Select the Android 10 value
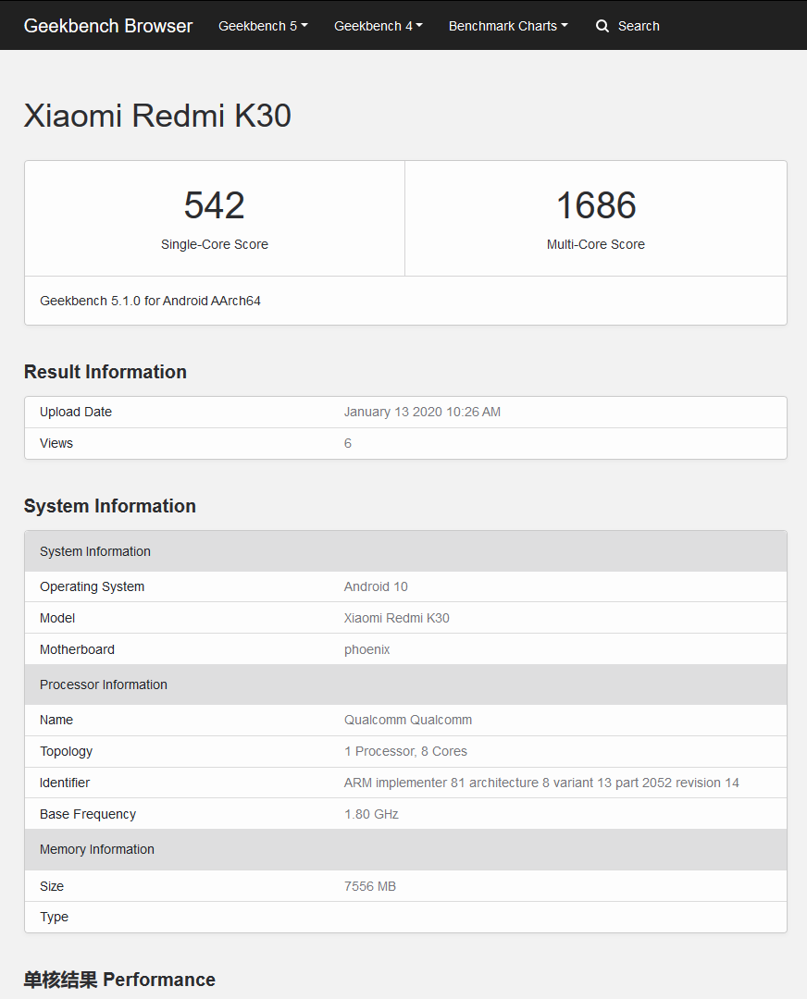Screen dimensions: 807x999 click(376, 586)
